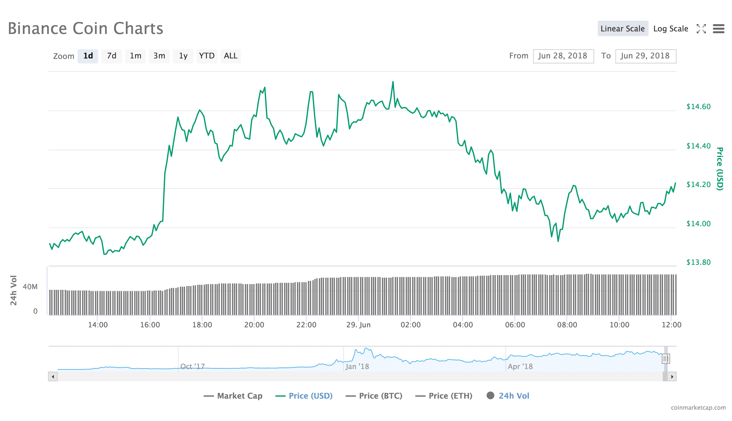732x421 pixels.
Task: Toggle fullscreen chart view icon
Action: tap(701, 29)
